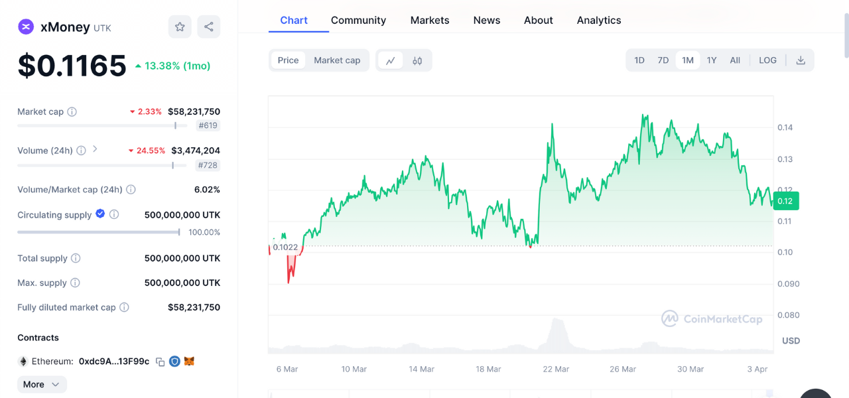
Task: Toggle chart to Market cap view
Action: tap(337, 60)
